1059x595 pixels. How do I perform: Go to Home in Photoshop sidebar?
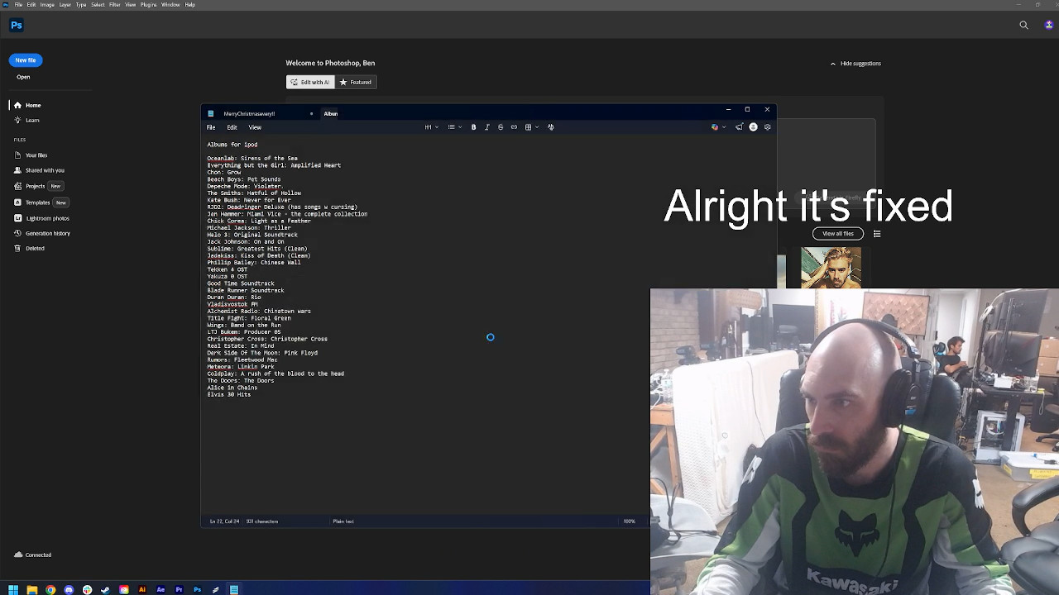pos(27,105)
